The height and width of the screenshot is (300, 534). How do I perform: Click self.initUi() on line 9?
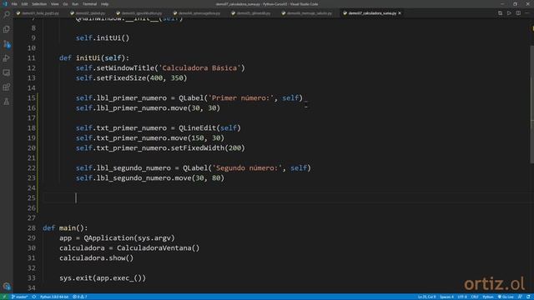point(103,37)
